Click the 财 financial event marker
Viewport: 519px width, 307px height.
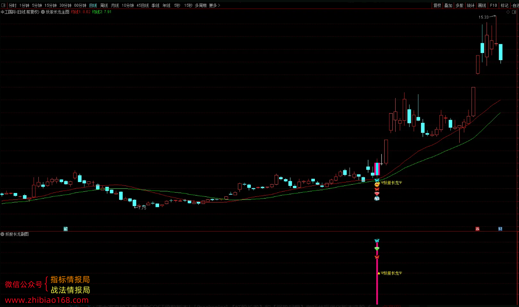point(500,229)
